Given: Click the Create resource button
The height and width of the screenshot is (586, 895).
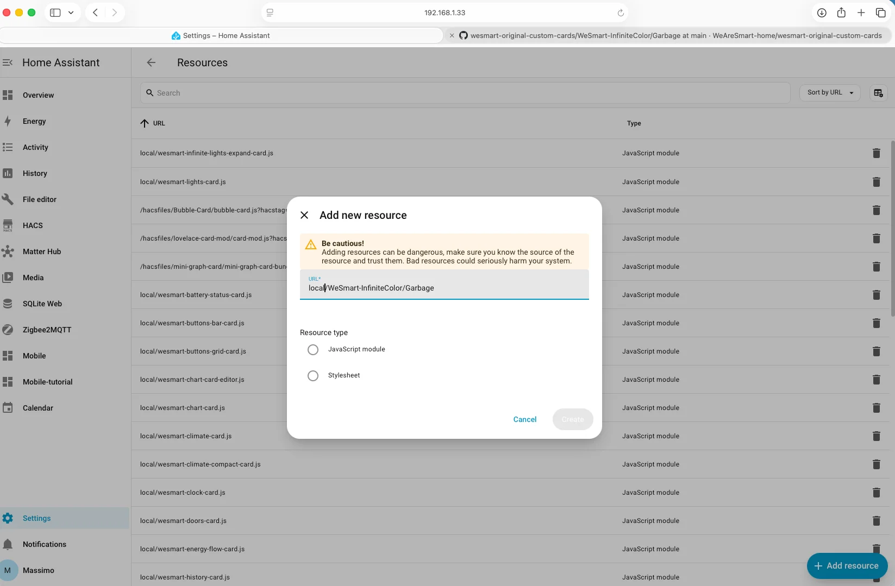Looking at the screenshot, I should 573,419.
